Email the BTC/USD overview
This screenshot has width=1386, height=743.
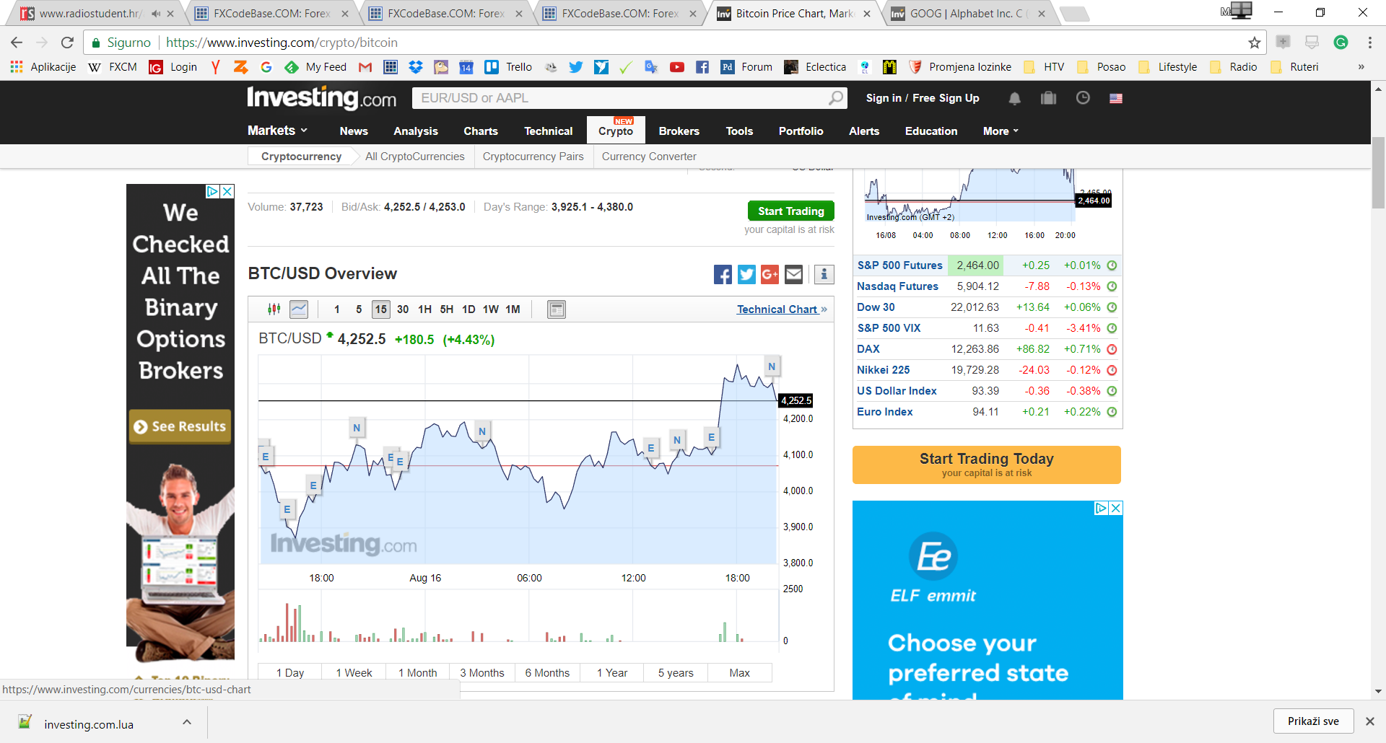[793, 274]
